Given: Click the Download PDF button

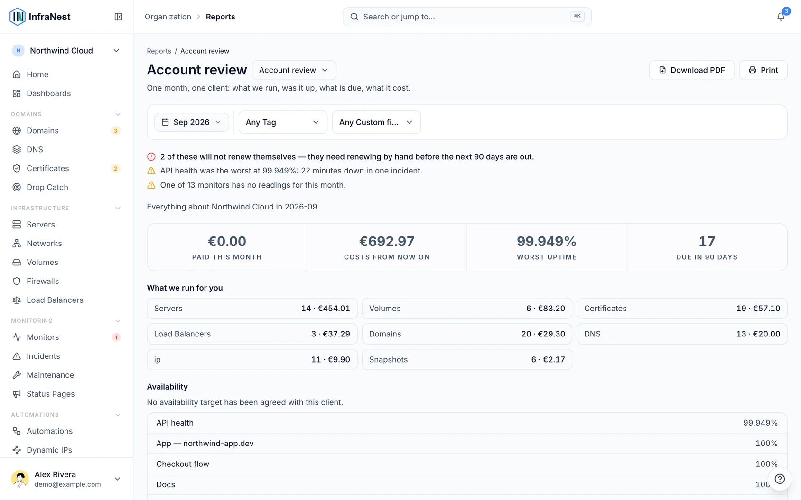Looking at the screenshot, I should point(692,70).
